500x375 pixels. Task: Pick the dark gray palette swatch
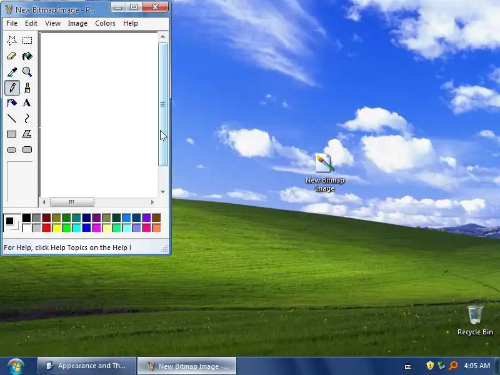pos(37,217)
